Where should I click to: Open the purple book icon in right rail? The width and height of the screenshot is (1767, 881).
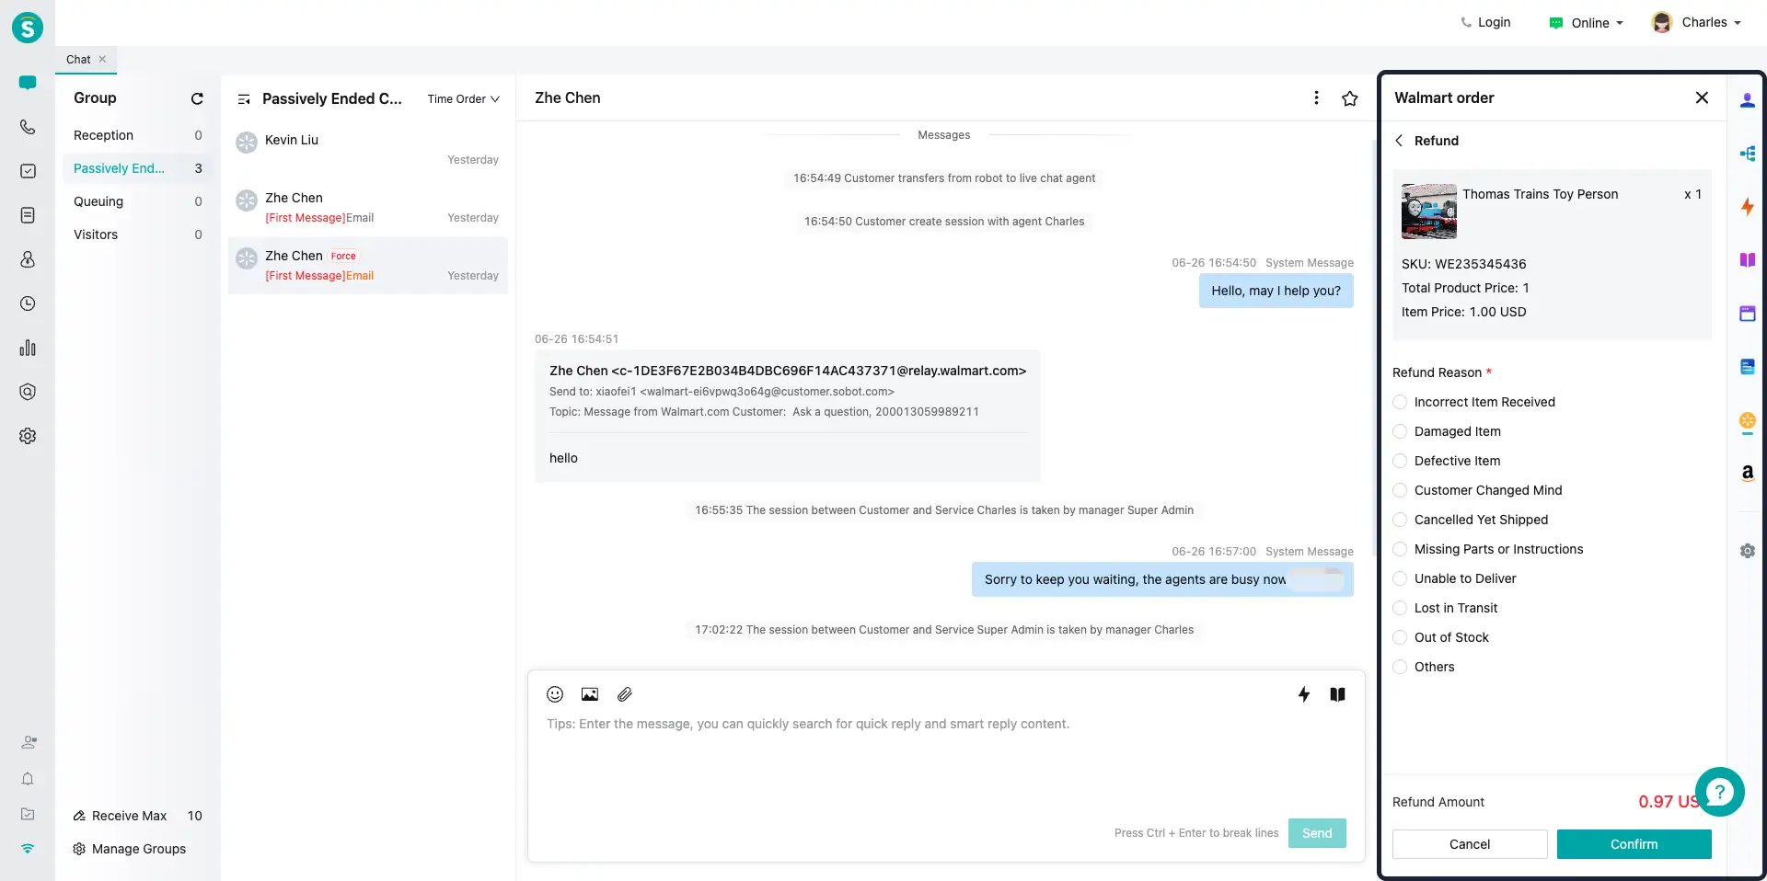(1748, 260)
